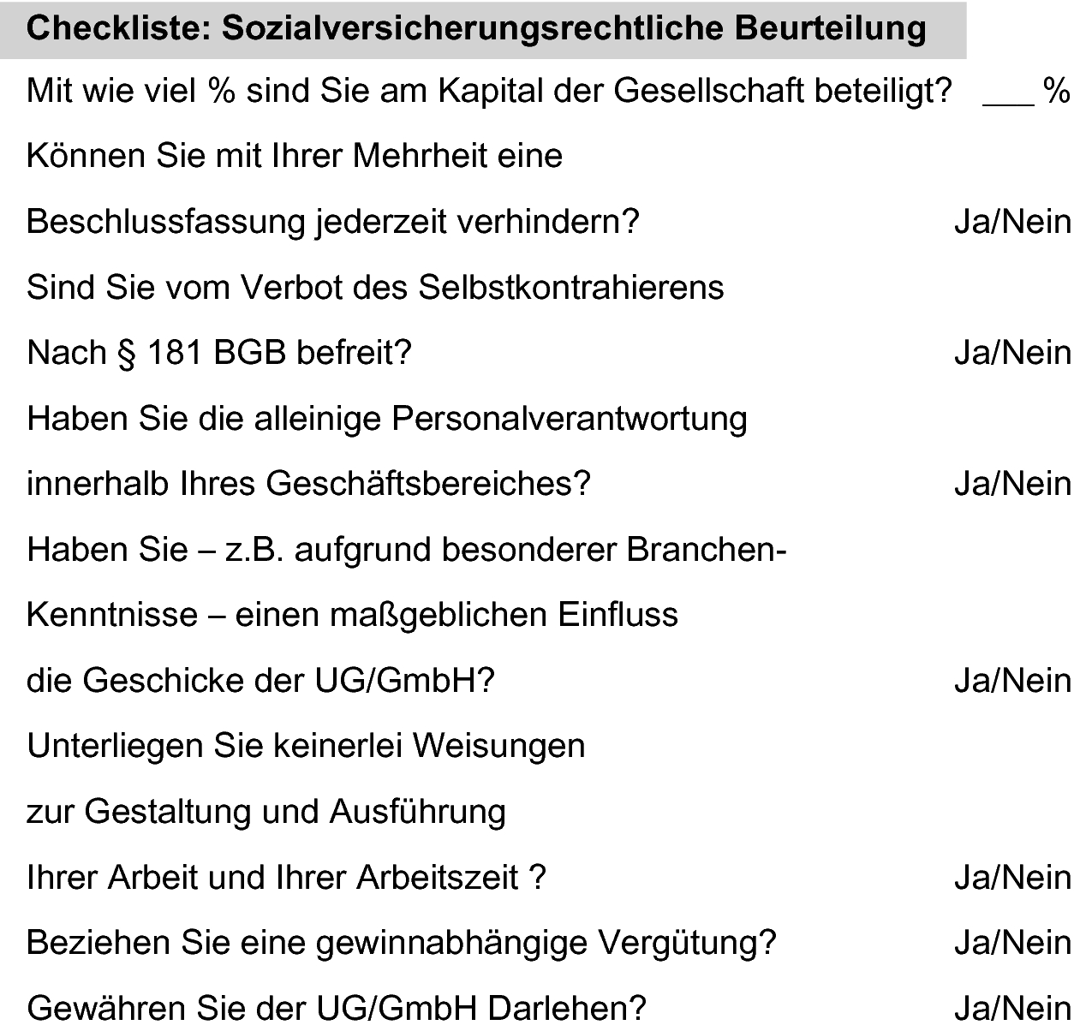Select Ja/Nein for Geschäftsbereiches question
This screenshot has width=1074, height=1031.
[x=1012, y=484]
